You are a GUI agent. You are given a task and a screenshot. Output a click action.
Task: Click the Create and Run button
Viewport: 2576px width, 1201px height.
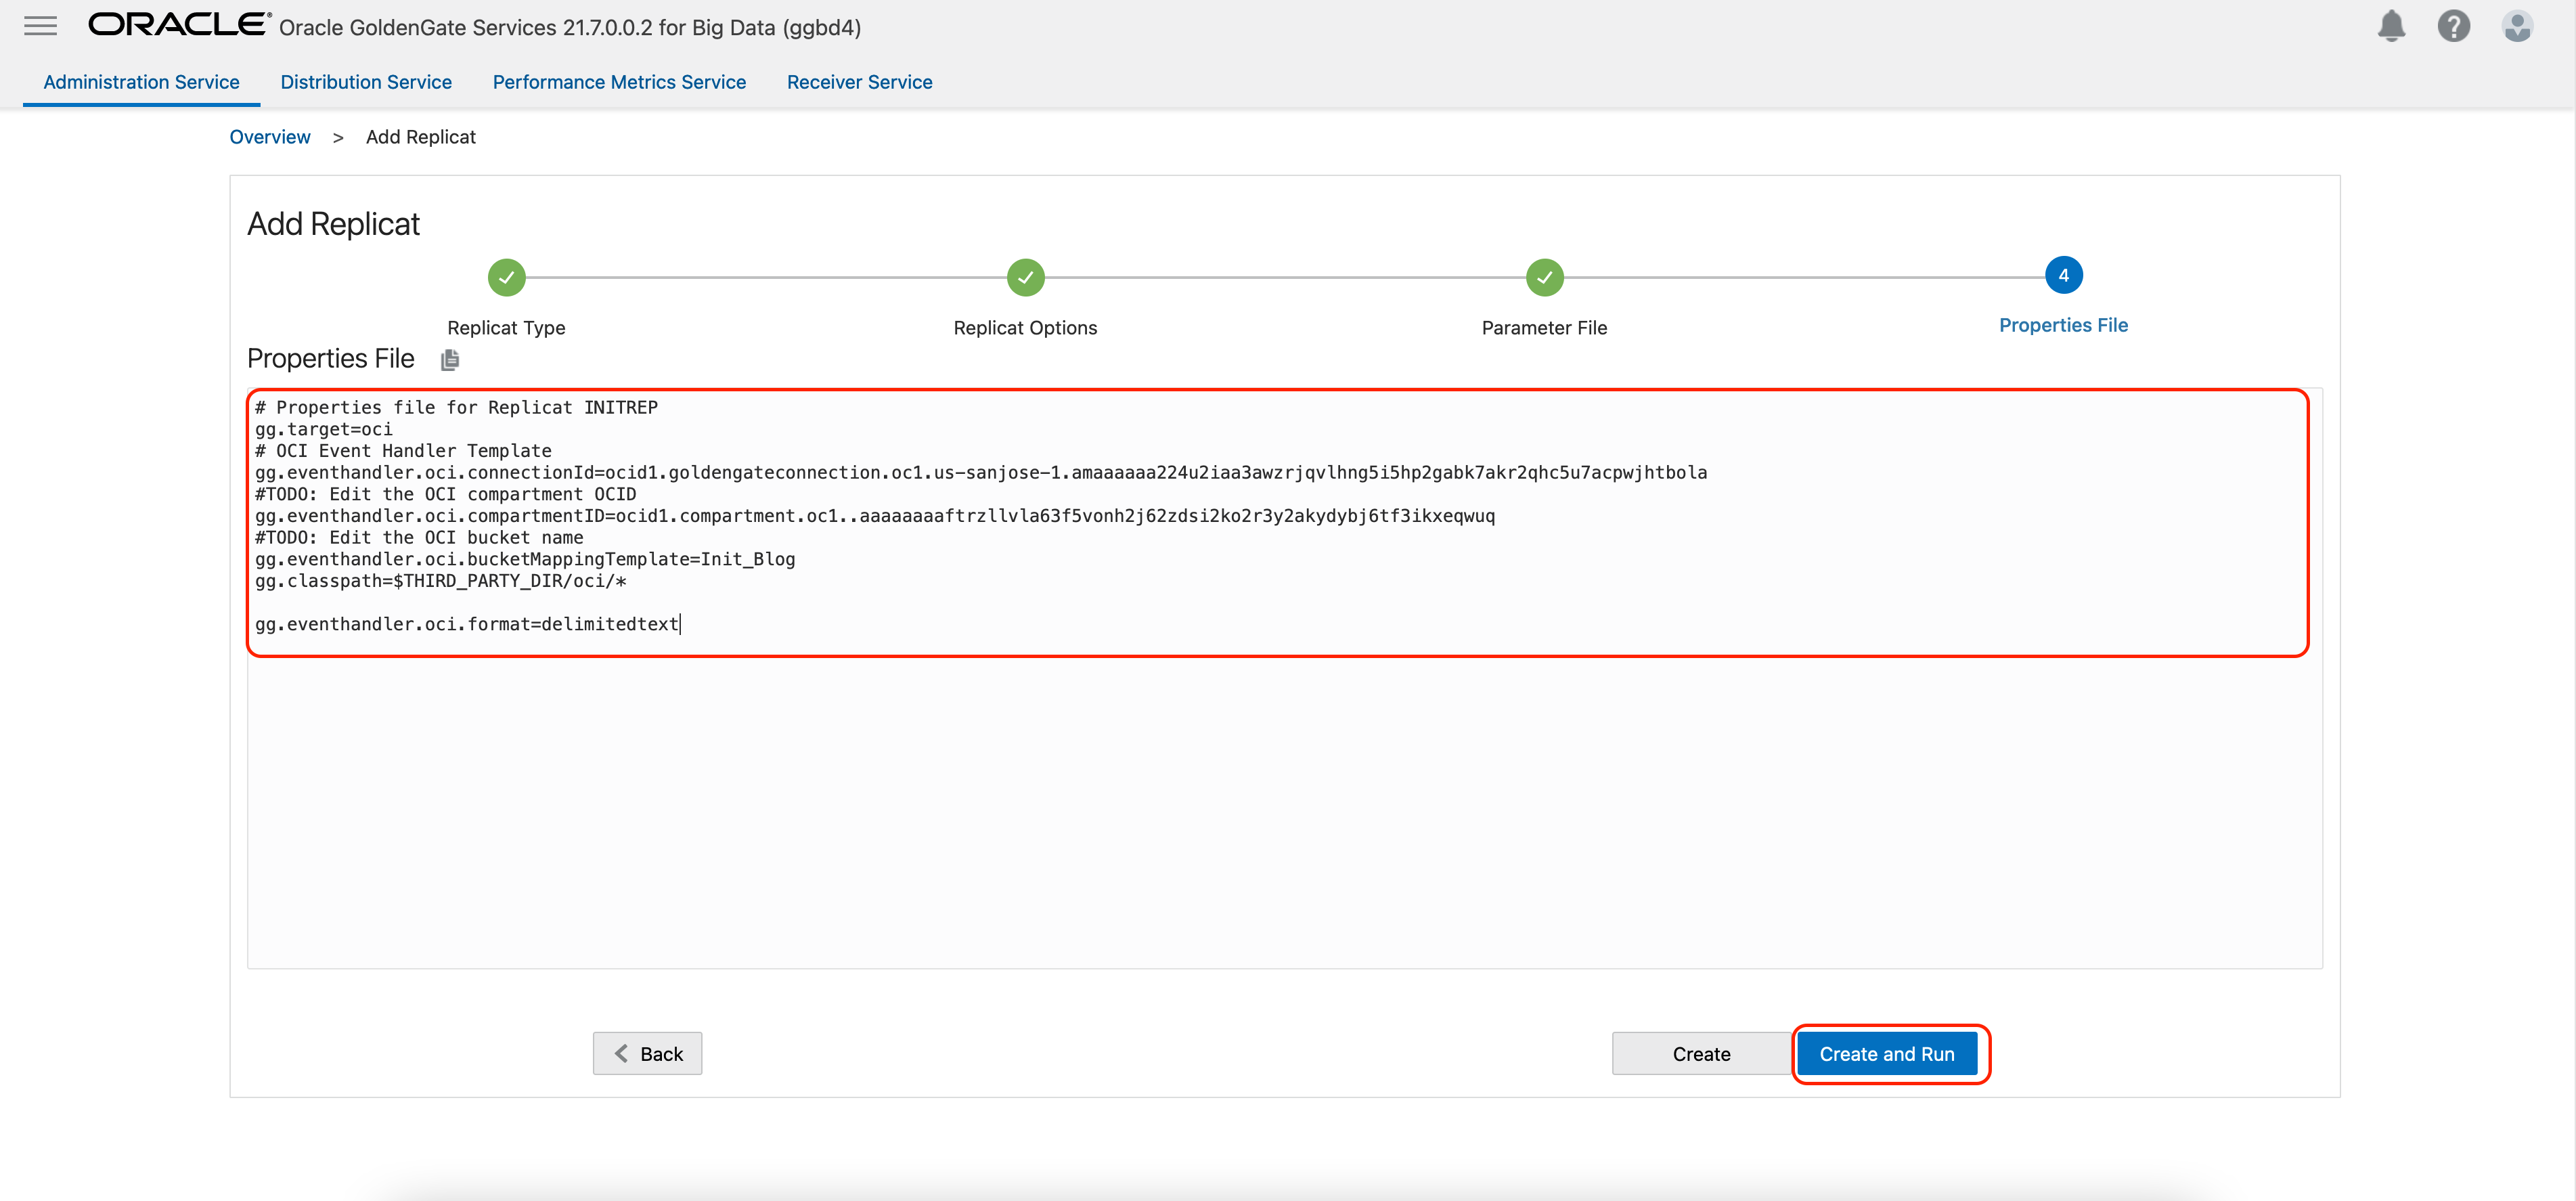tap(1888, 1053)
